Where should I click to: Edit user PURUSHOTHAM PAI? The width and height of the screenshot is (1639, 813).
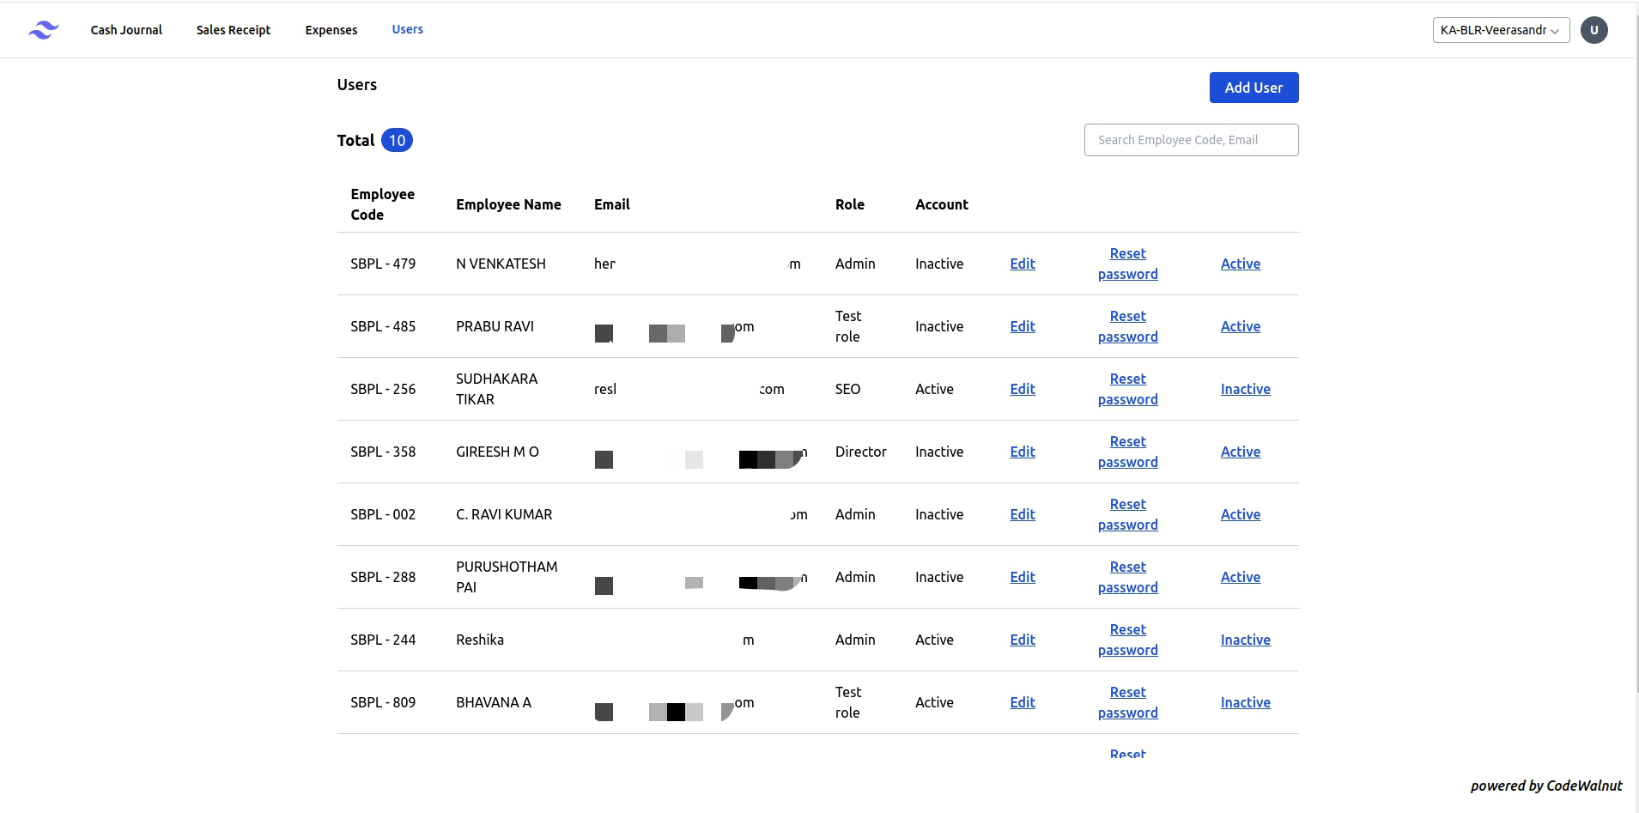(1023, 577)
